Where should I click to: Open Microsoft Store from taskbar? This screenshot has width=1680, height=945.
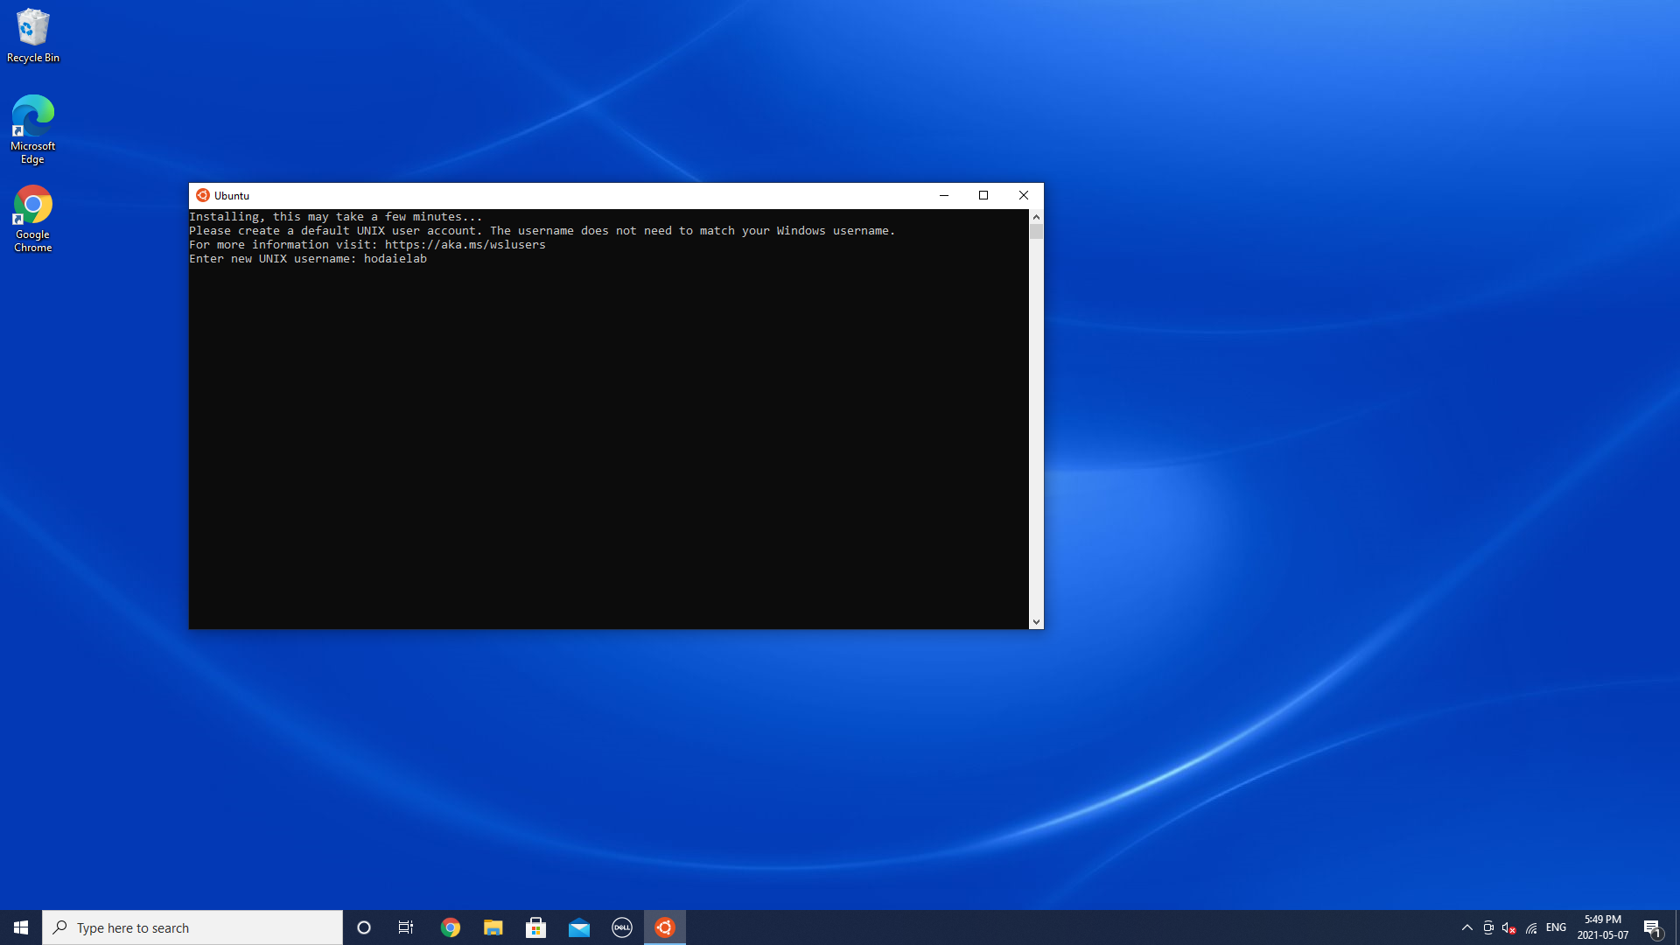(x=535, y=927)
